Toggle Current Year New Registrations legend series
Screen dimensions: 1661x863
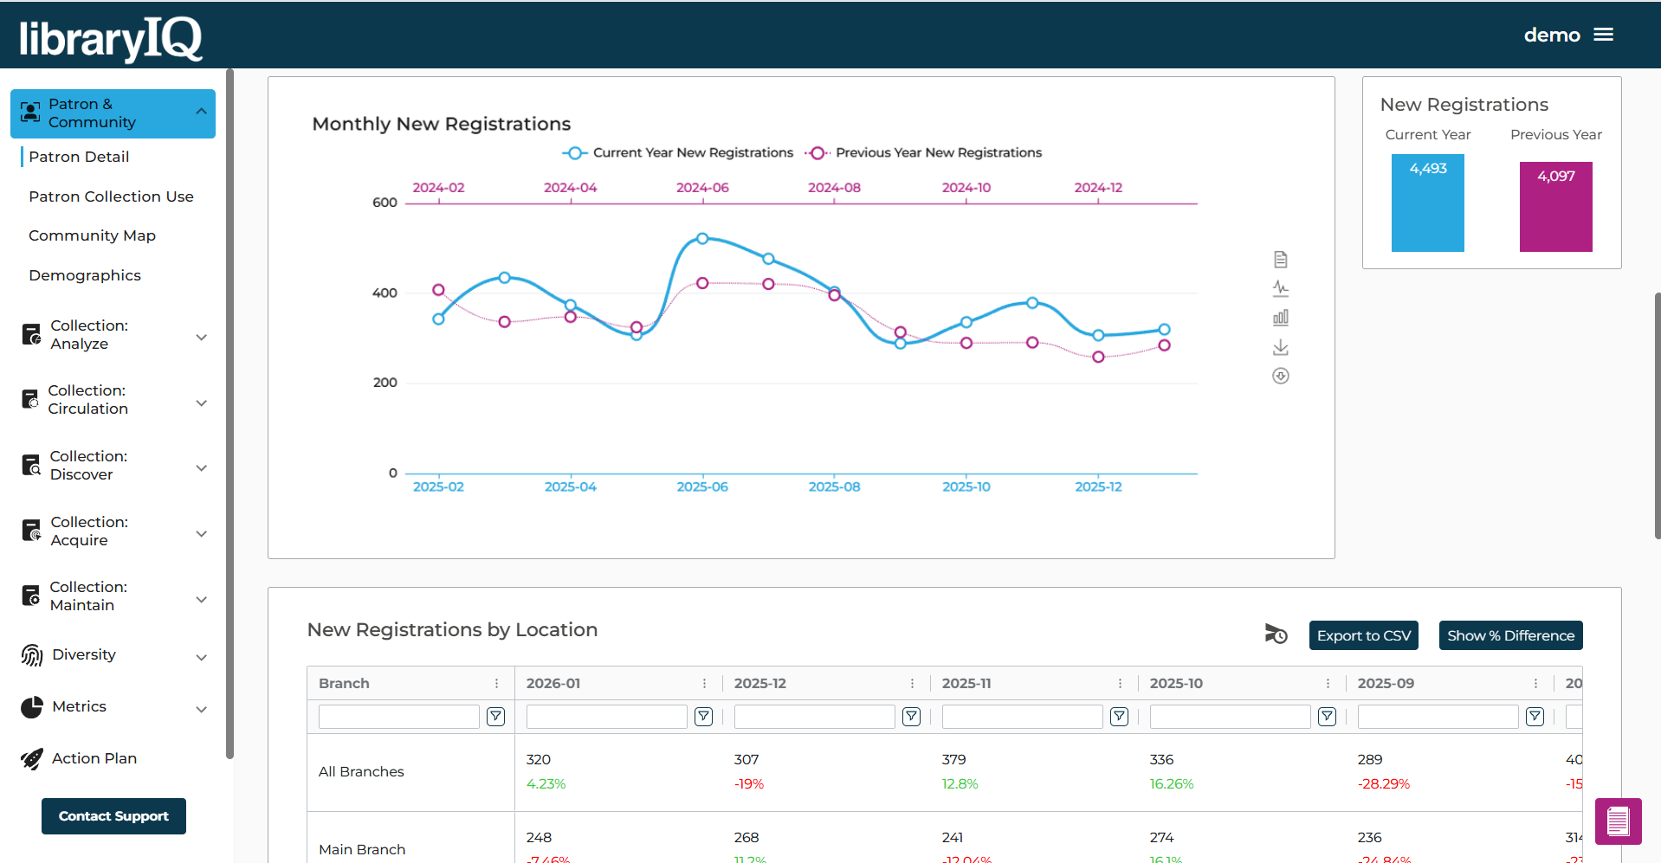pyautogui.click(x=677, y=152)
